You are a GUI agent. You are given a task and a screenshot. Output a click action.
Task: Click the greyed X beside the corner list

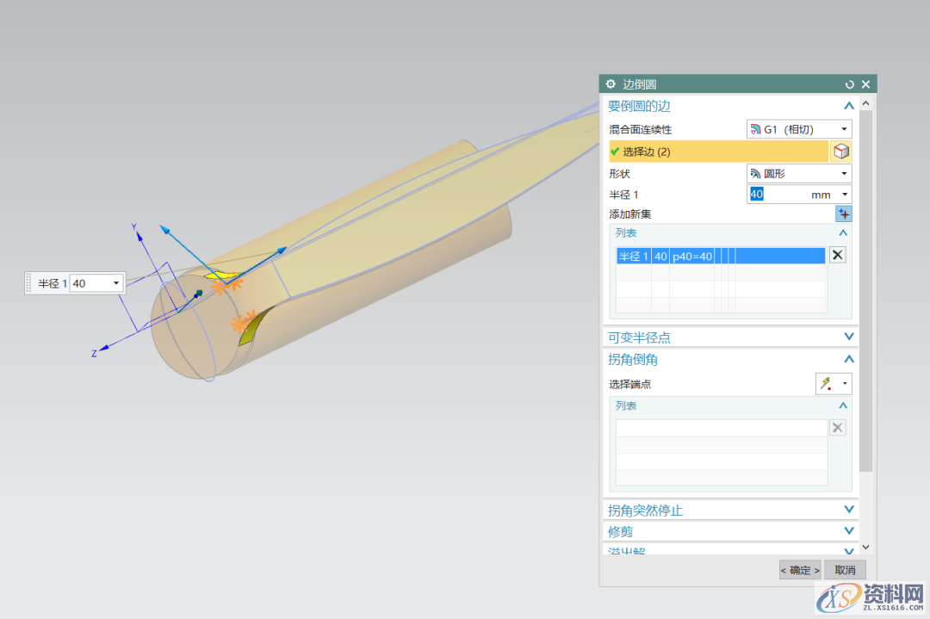(837, 428)
